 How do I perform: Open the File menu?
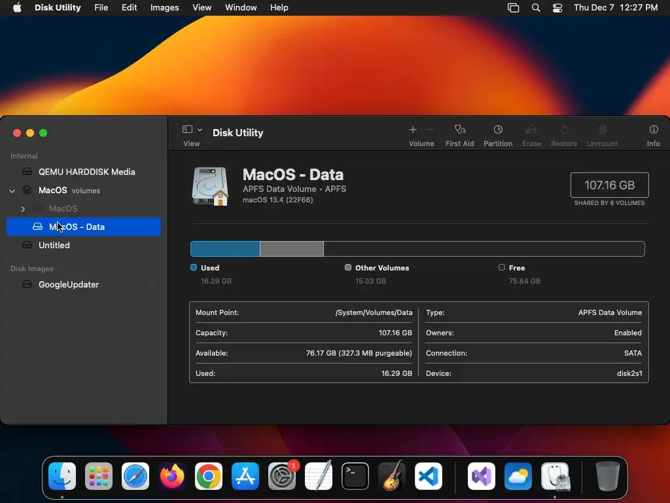101,8
